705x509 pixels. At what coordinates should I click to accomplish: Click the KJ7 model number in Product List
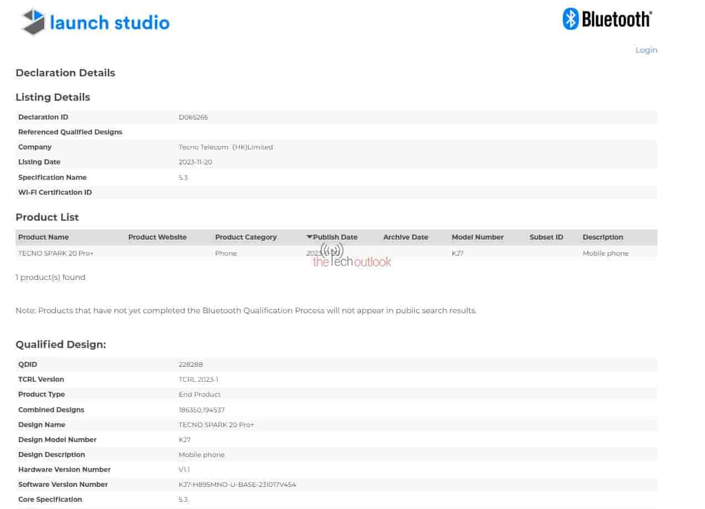coord(458,253)
